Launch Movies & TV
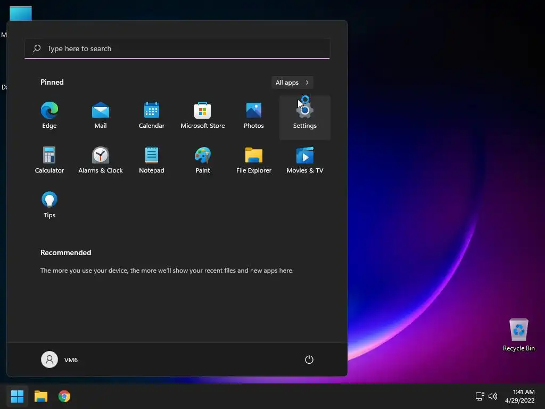545x409 pixels. click(305, 161)
